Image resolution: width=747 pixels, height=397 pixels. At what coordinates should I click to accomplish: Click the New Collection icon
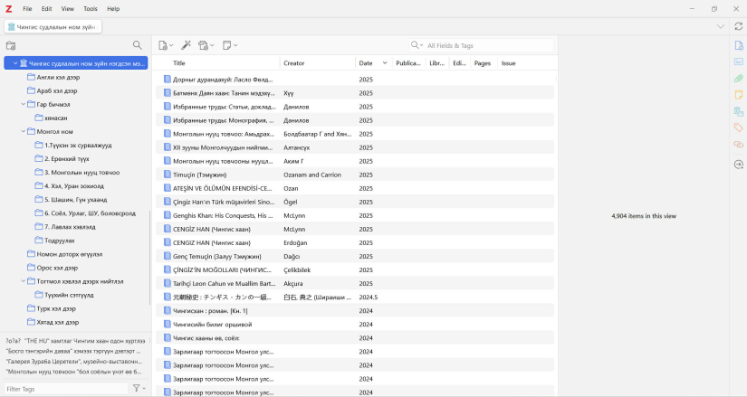pyautogui.click(x=11, y=45)
